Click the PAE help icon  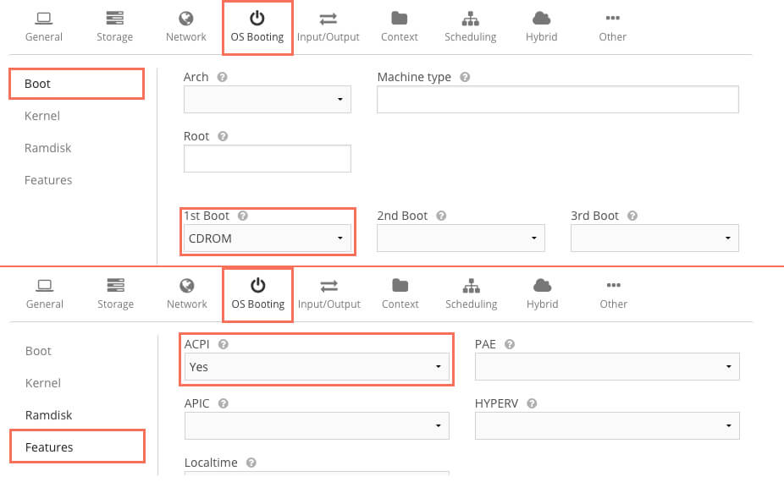point(509,344)
